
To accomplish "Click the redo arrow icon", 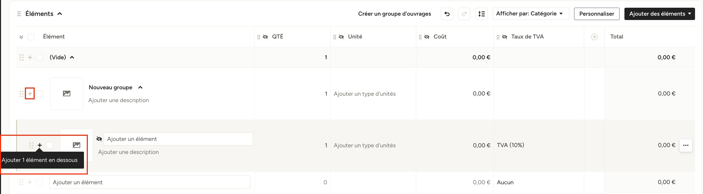I will (464, 14).
